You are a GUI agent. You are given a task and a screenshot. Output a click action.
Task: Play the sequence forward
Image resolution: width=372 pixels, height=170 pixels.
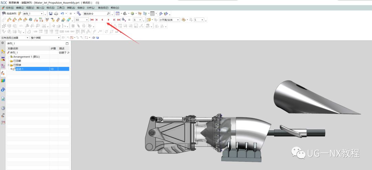(x=108, y=20)
